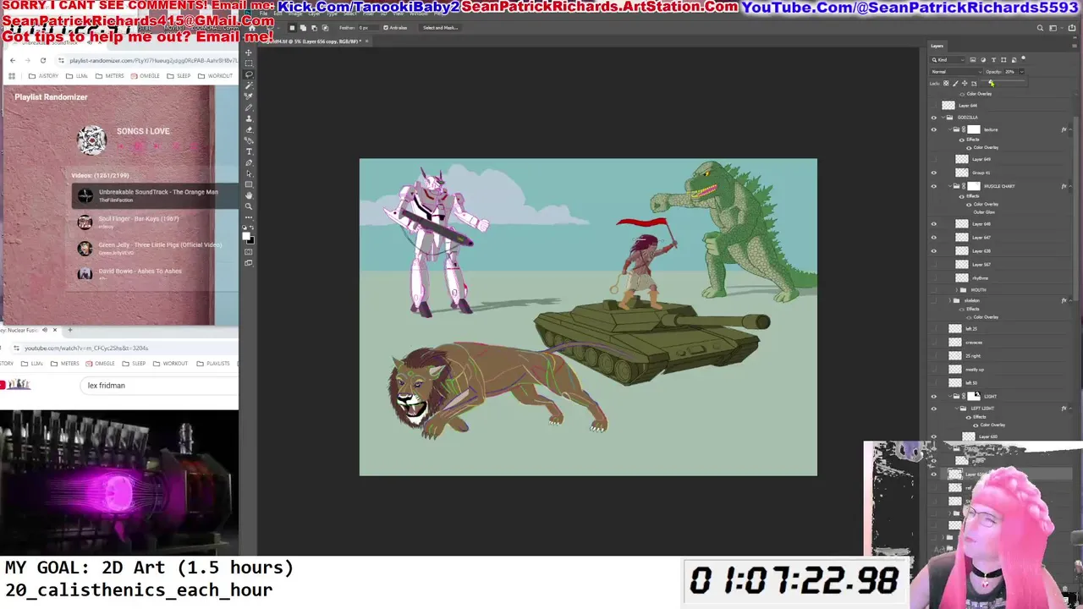The width and height of the screenshot is (1083, 609).
Task: Choose Add to selection option icon
Action: tap(304, 28)
